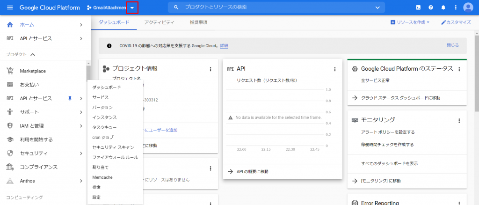
Task: Open Anthos triangle icon
Action: [x=10, y=181]
